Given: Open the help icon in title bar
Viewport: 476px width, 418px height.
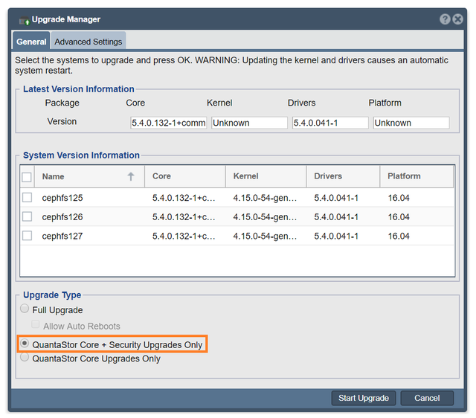Looking at the screenshot, I should pos(445,19).
